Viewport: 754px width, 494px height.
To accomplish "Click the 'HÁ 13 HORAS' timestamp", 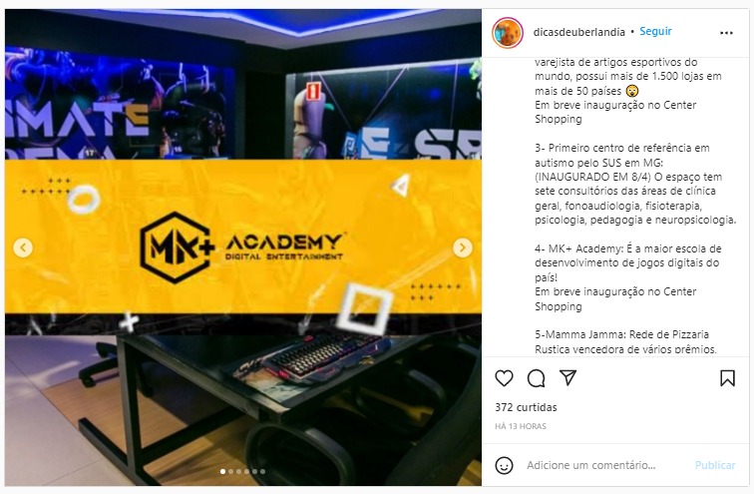I will tap(521, 426).
